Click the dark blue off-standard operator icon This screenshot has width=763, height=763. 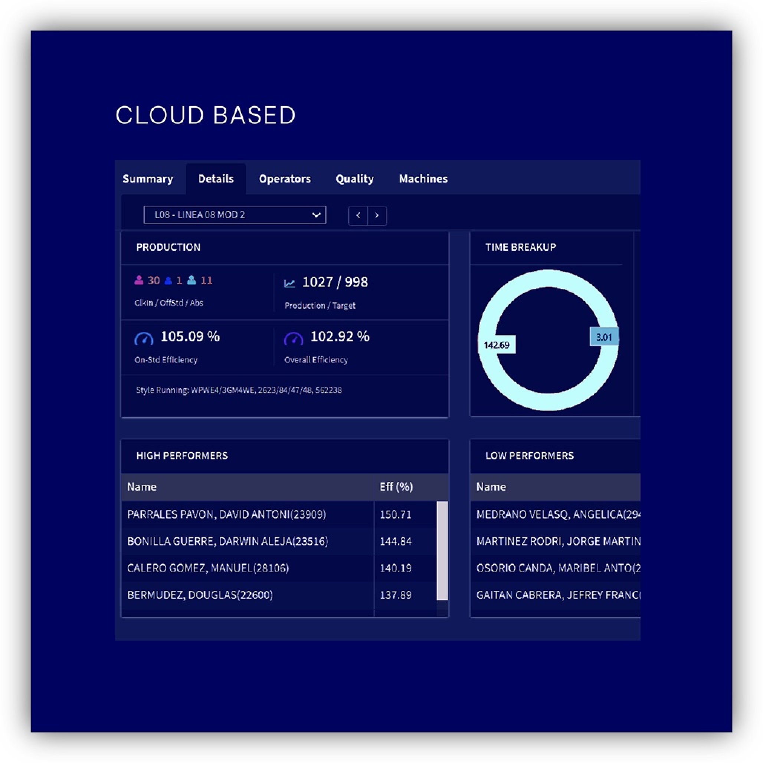[168, 281]
